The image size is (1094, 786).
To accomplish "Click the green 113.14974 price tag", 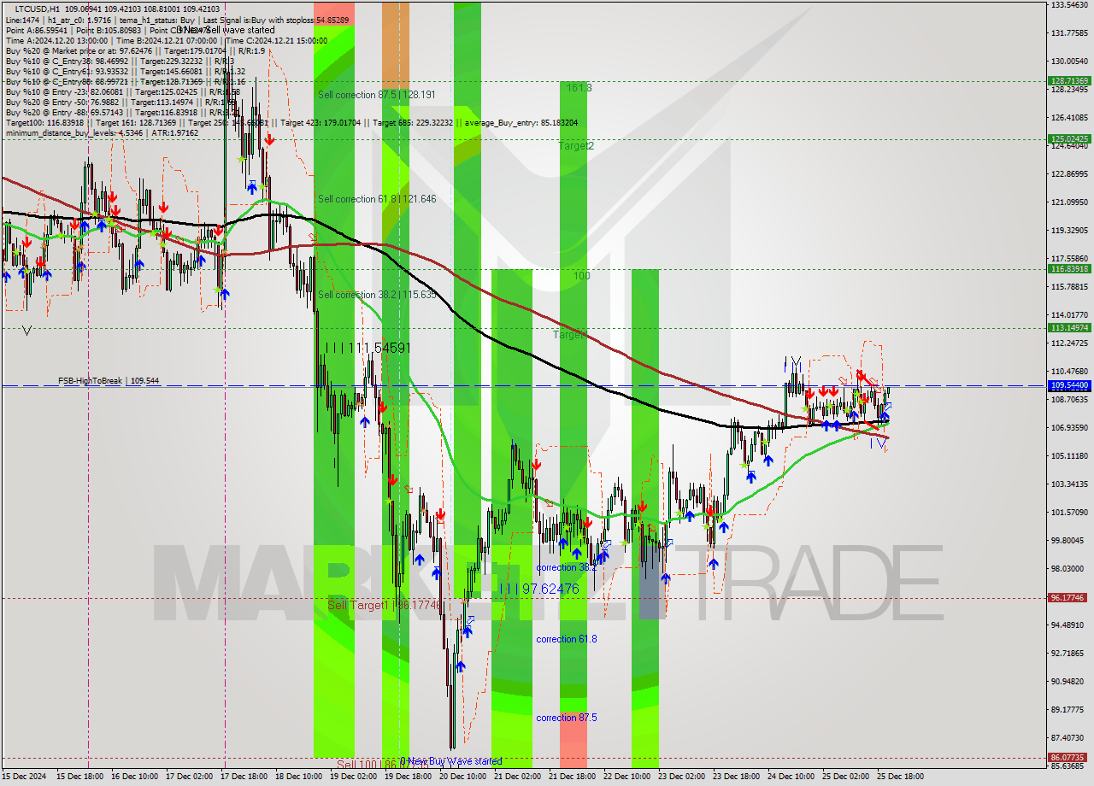I will point(1069,327).
